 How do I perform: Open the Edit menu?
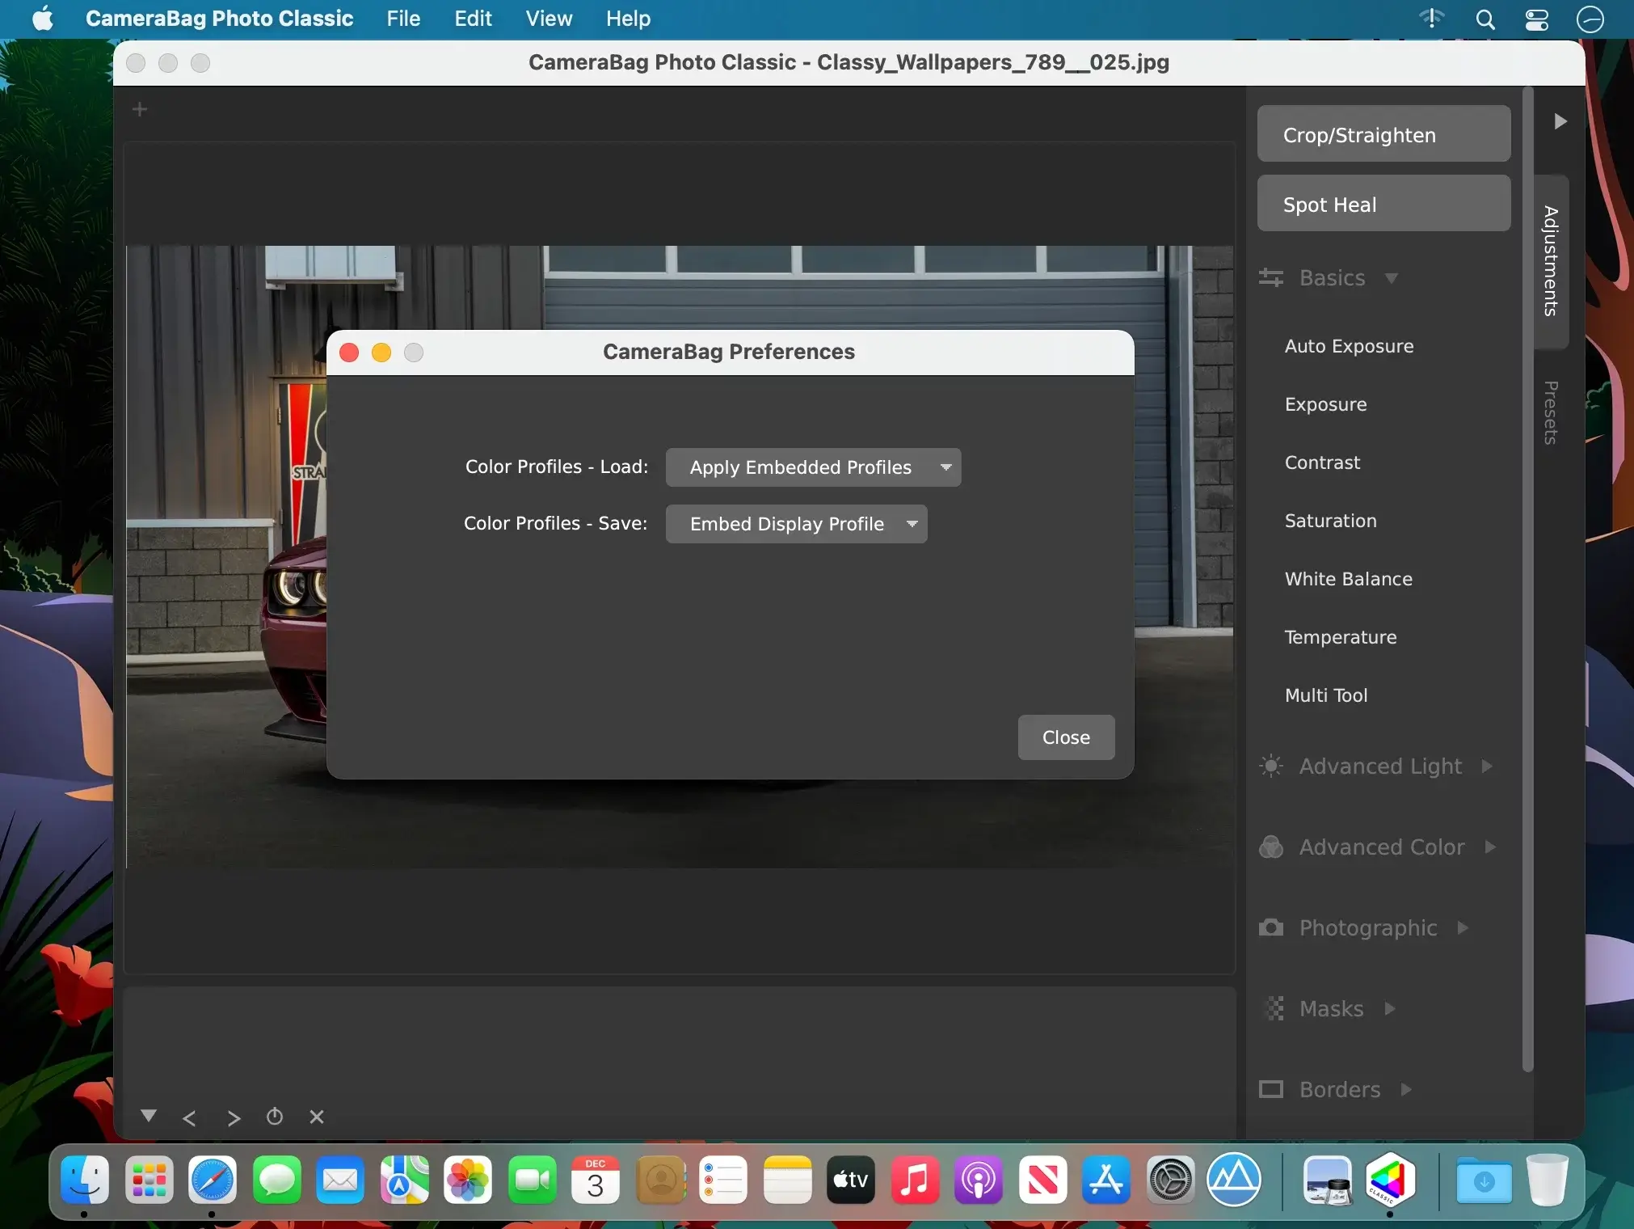pos(473,19)
